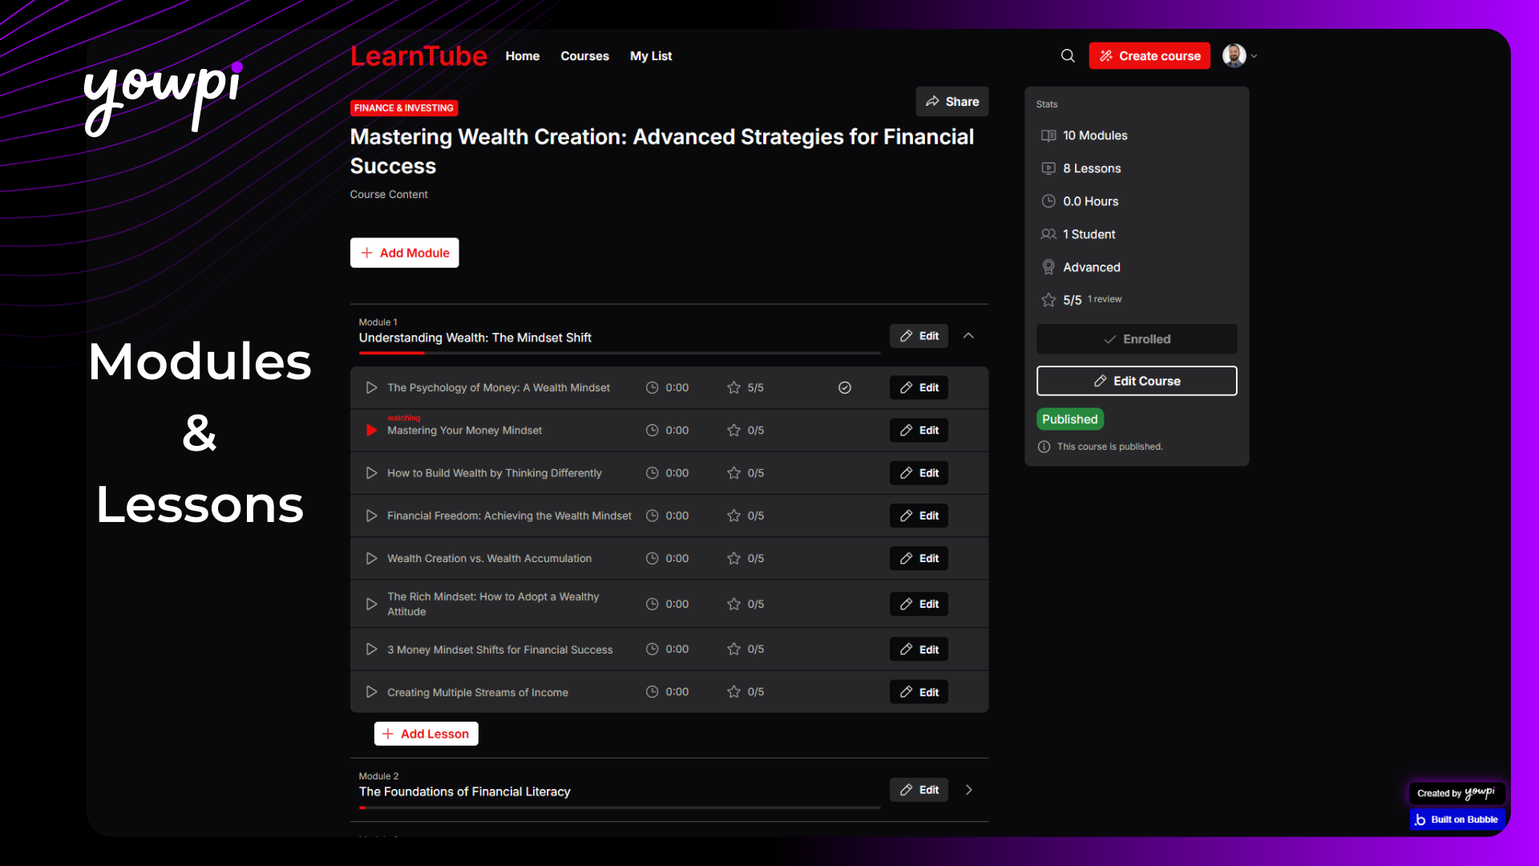
Task: Open the Courses menu item
Action: tap(584, 56)
